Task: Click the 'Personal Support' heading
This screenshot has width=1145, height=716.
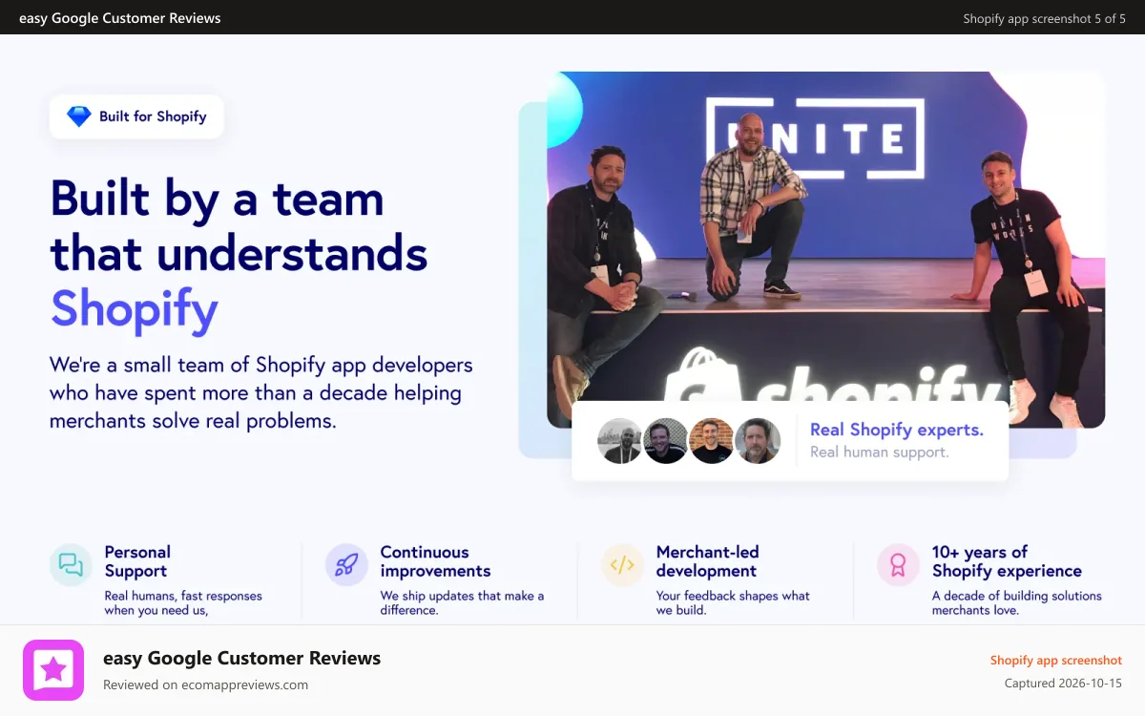Action: click(137, 561)
